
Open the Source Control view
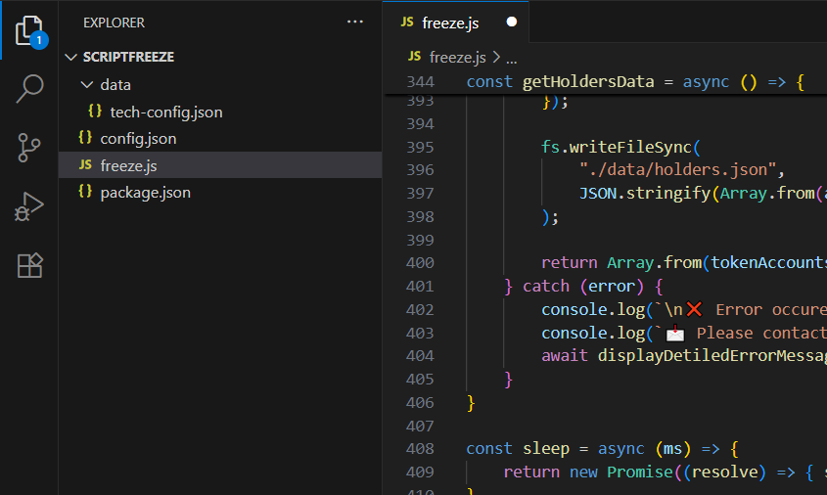point(29,147)
